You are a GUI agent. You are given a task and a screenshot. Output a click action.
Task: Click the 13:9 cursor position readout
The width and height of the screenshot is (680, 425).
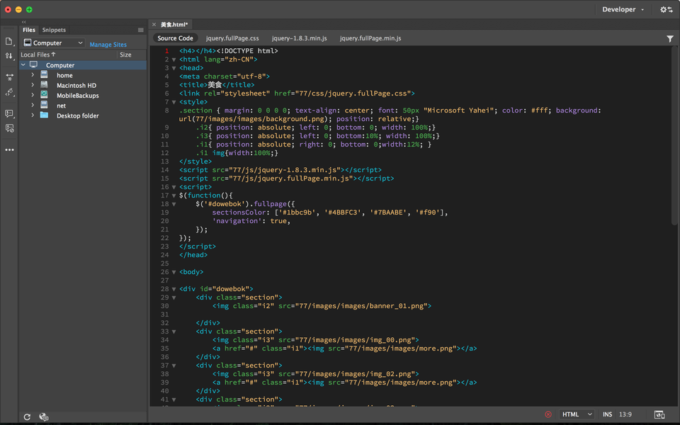625,414
